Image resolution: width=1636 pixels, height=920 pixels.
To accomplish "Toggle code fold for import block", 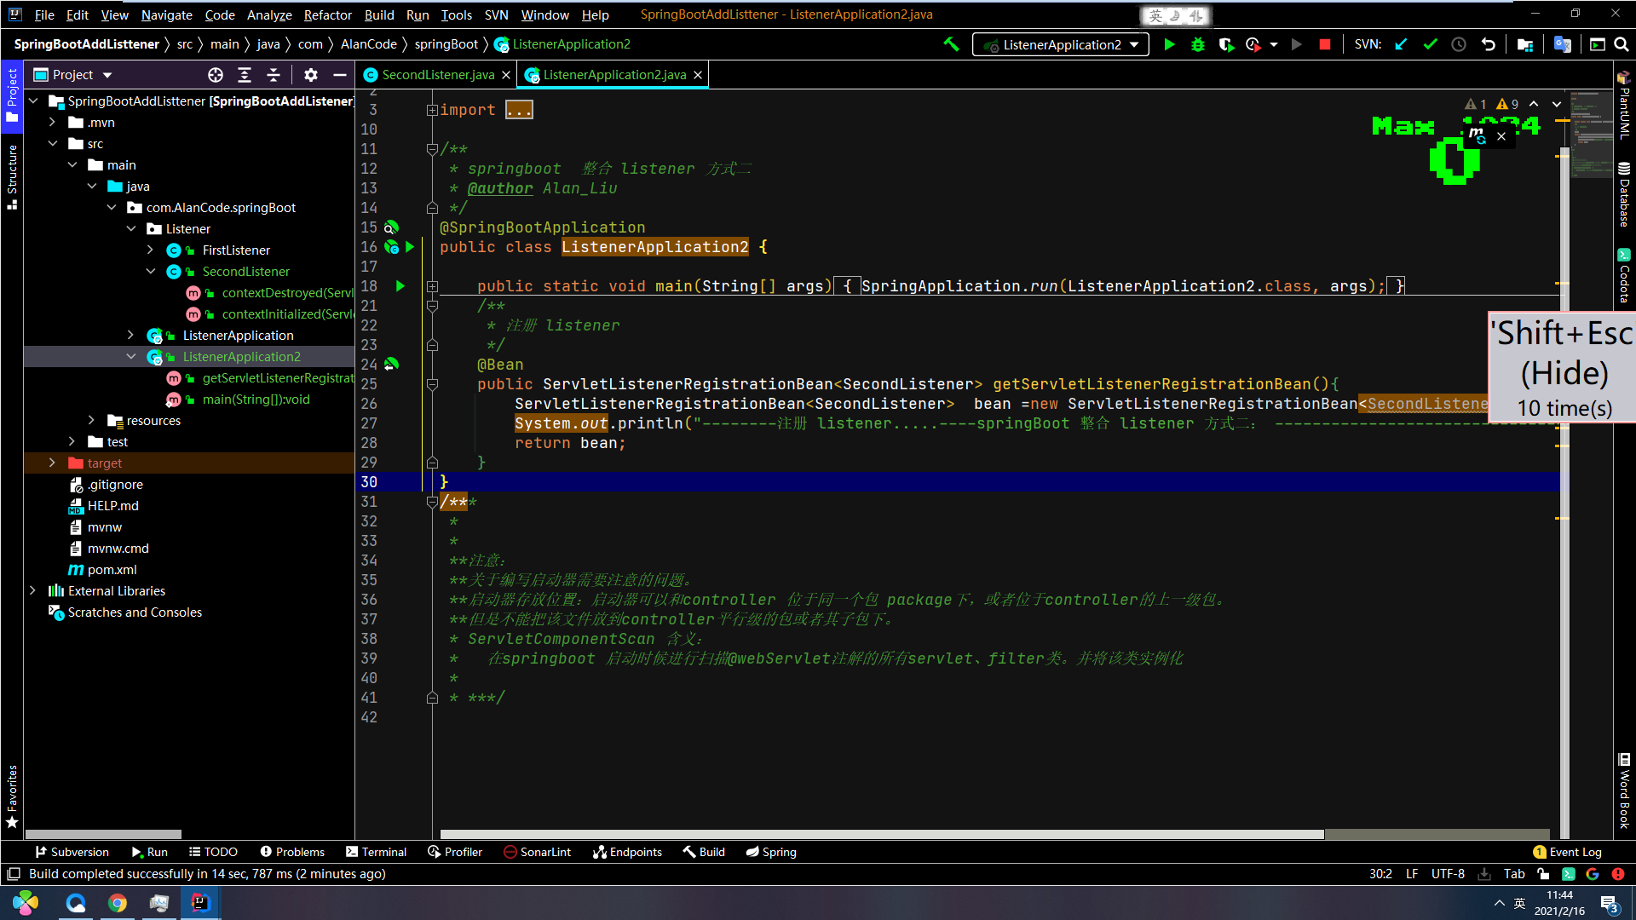I will 432,110.
